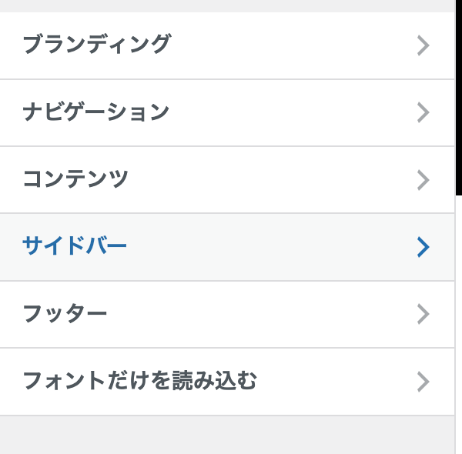
Task: Click blank space in the ブランディング row
Action: coord(295,45)
